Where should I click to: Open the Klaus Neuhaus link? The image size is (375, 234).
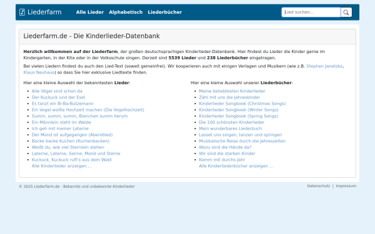[39, 72]
